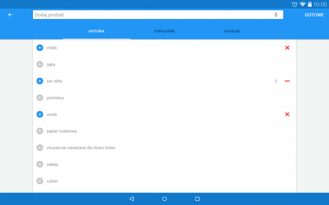The height and width of the screenshot is (205, 329).
Task: Remove woda with the red X
Action: pos(287,114)
